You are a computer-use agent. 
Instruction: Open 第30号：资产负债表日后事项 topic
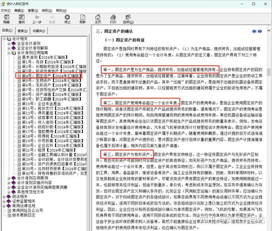click(x=54, y=164)
